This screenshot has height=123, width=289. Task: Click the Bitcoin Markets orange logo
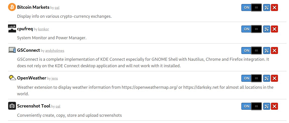click(12, 7)
